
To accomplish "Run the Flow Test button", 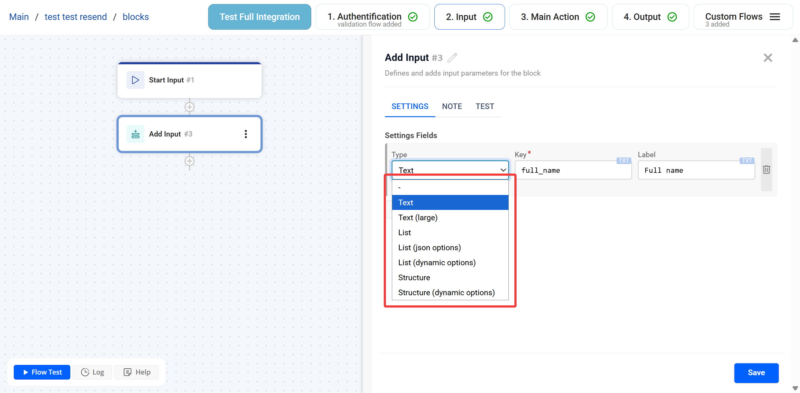I will click(x=42, y=372).
